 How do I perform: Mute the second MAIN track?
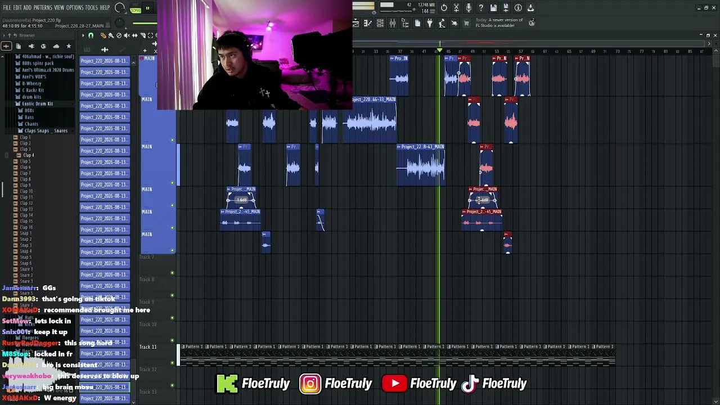[x=172, y=140]
